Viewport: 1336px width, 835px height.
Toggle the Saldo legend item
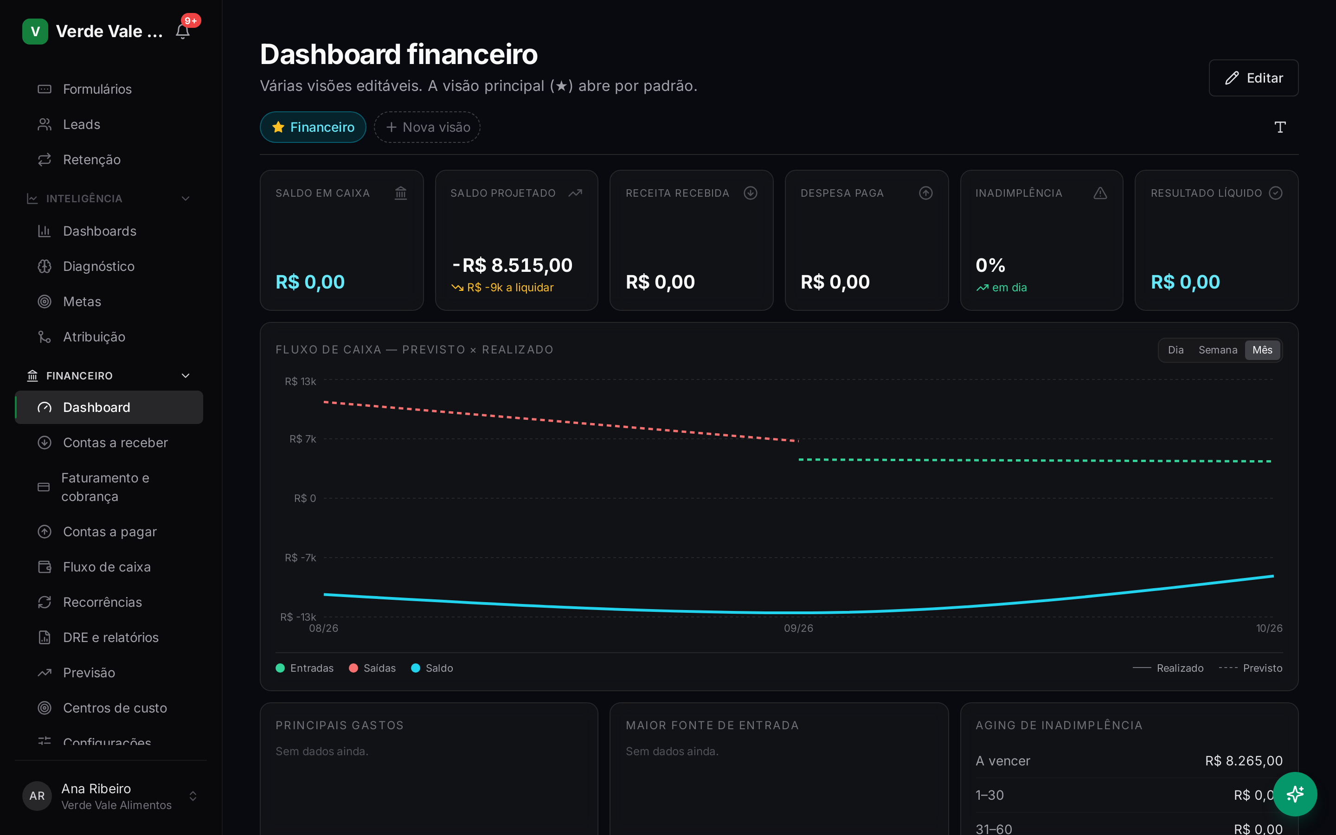[432, 668]
